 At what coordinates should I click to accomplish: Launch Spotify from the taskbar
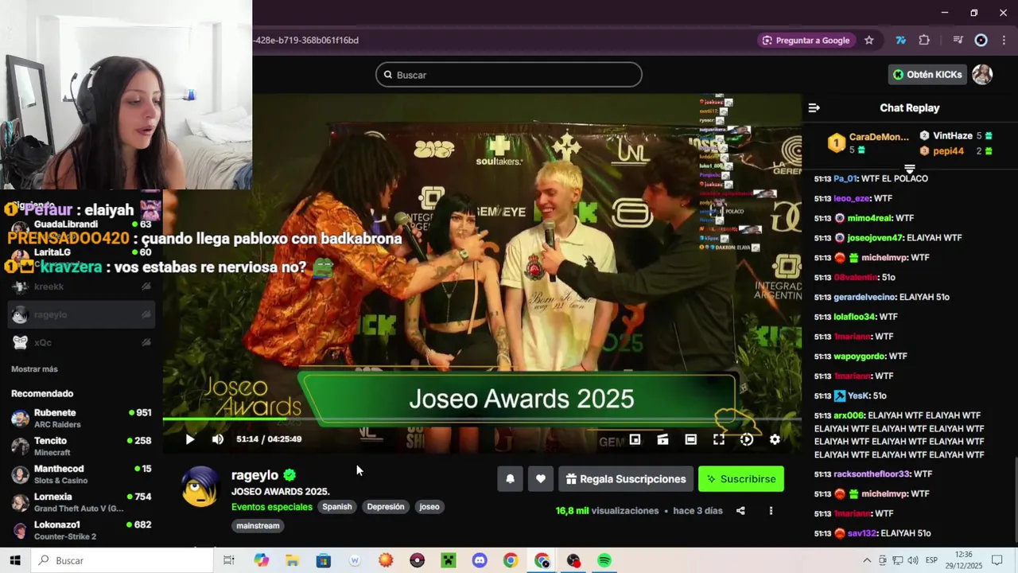[x=604, y=560]
